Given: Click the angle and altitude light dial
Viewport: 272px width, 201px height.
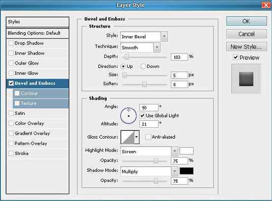Looking at the screenshot, I should tap(129, 116).
